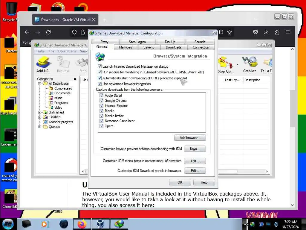This screenshot has width=306, height=230.
Task: Confirm configuration with OK button
Action: point(180,182)
